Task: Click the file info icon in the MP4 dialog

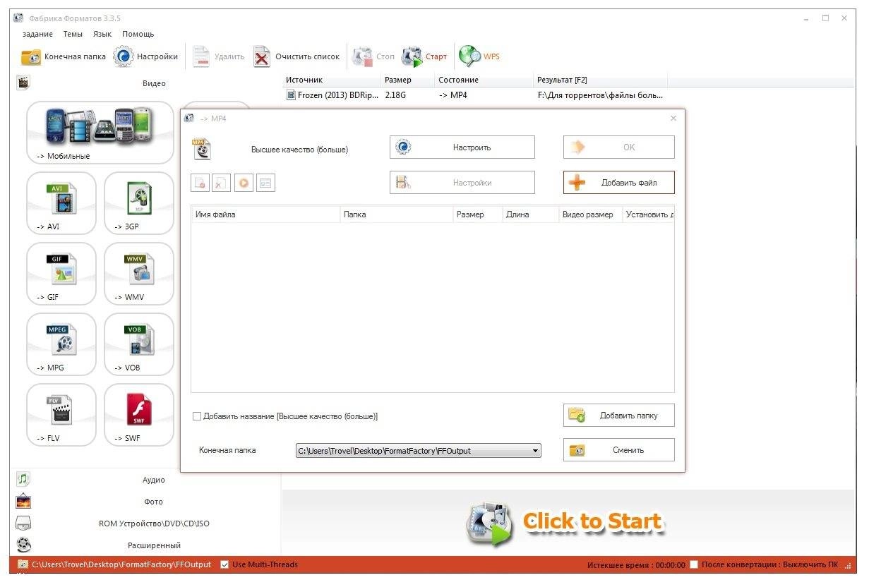Action: tap(265, 183)
